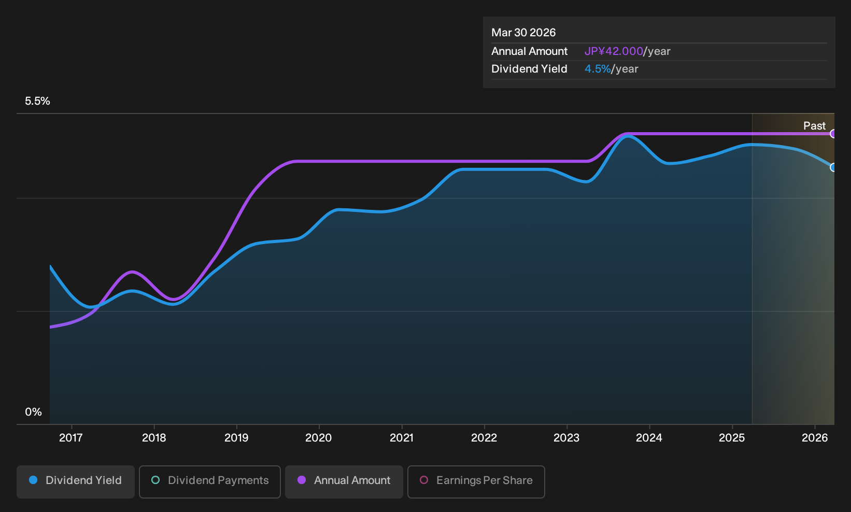Click the Past label in shaded region
This screenshot has height=512, width=851.
pyautogui.click(x=814, y=126)
